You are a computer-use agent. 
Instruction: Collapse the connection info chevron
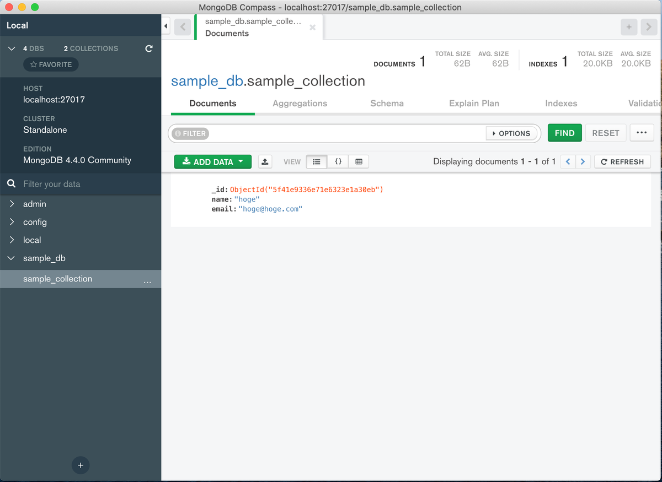click(x=12, y=48)
